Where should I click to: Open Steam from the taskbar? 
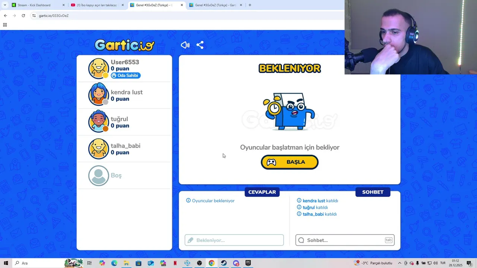(x=224, y=263)
